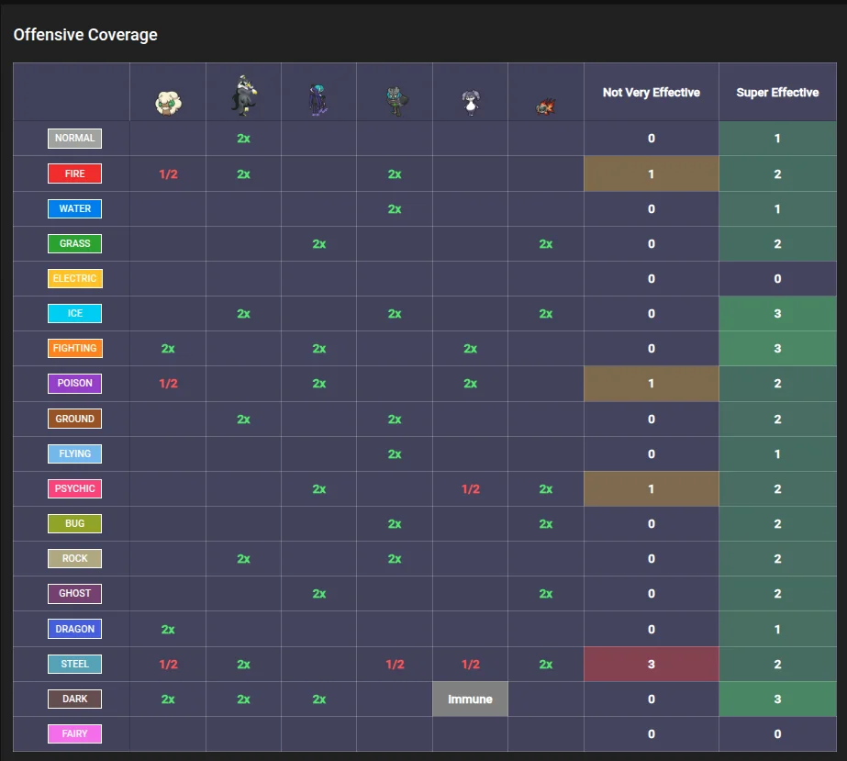Click the ROCK type badge
The width and height of the screenshot is (847, 761).
pos(74,558)
